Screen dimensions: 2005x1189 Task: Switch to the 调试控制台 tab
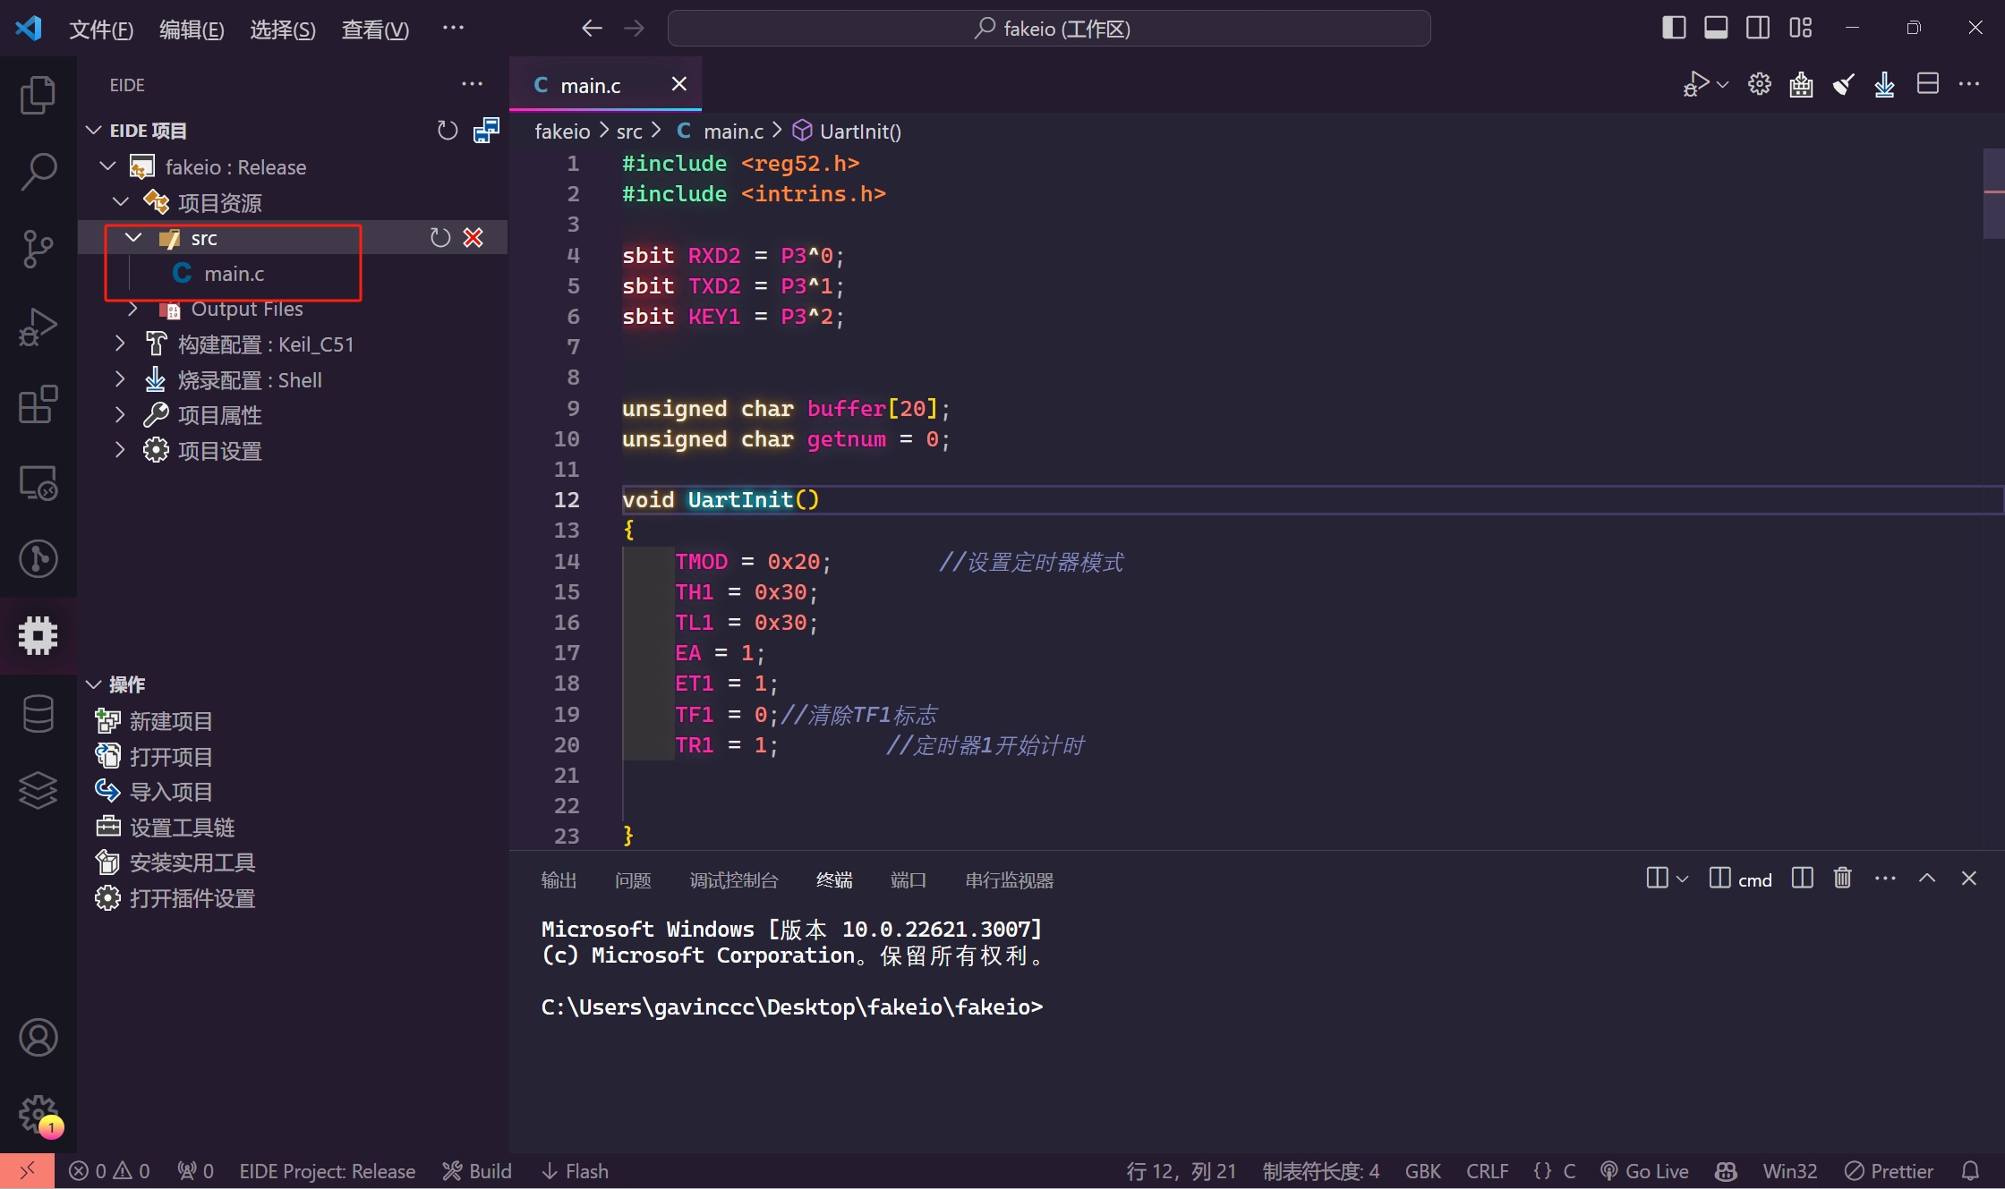click(734, 880)
